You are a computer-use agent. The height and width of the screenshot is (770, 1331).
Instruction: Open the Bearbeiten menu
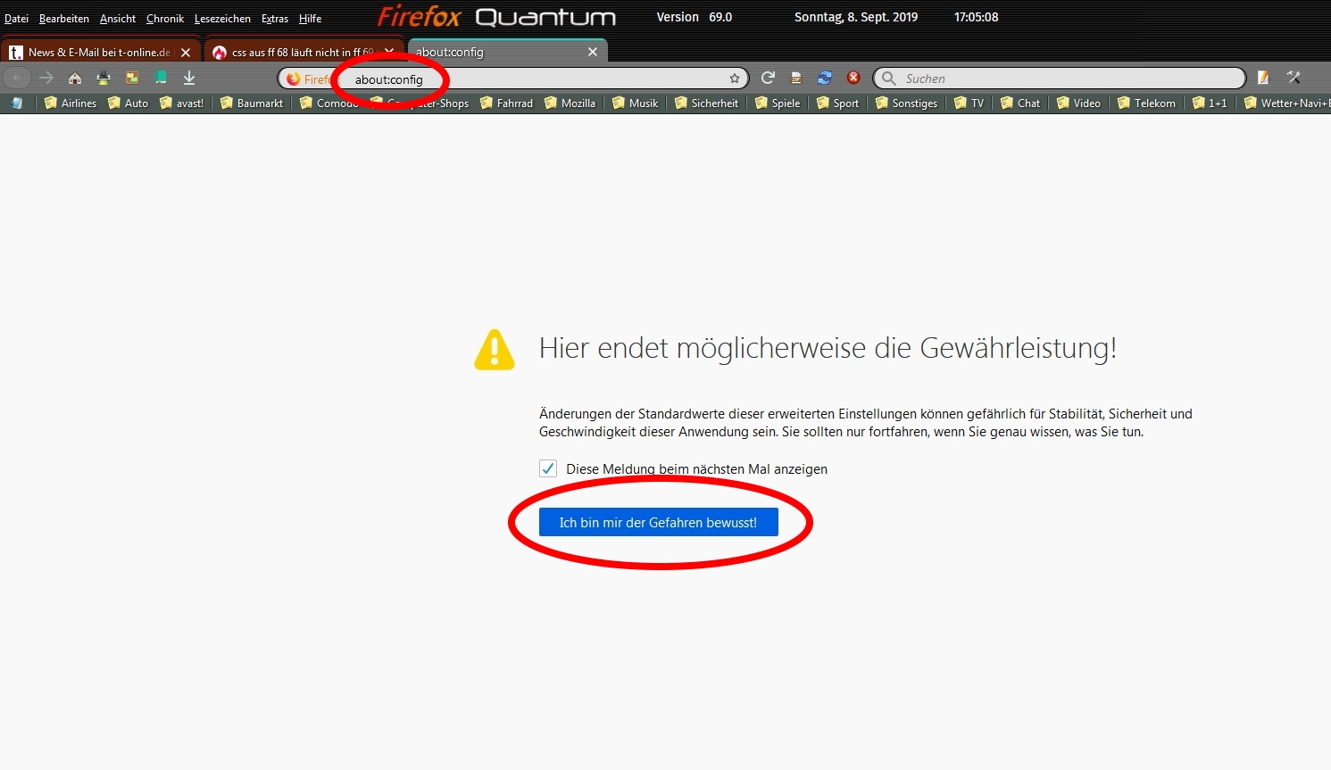click(64, 19)
